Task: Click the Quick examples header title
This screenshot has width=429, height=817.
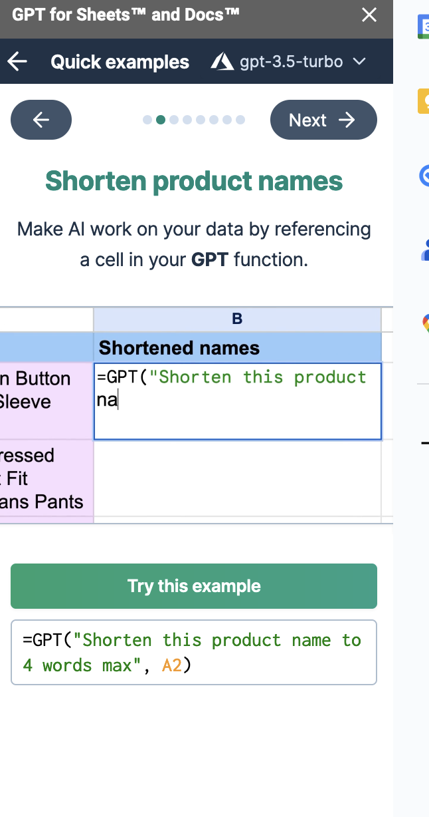Action: (120, 62)
